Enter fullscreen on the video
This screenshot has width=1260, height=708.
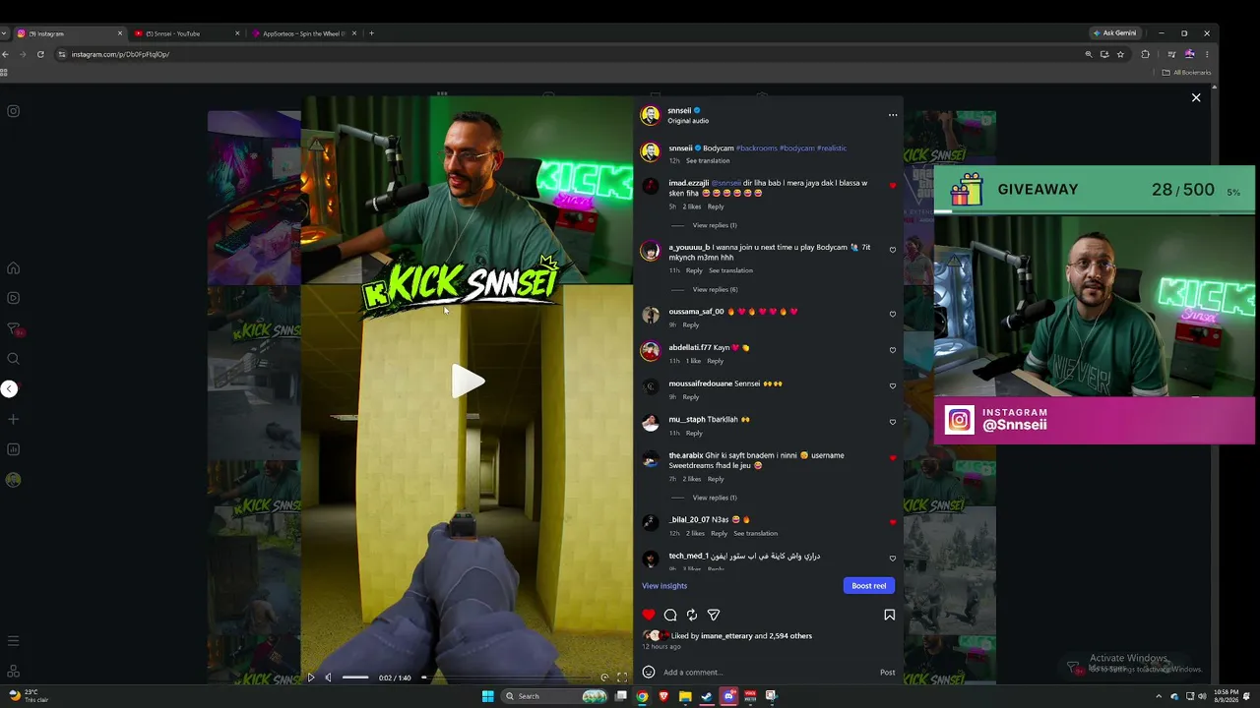[622, 678]
